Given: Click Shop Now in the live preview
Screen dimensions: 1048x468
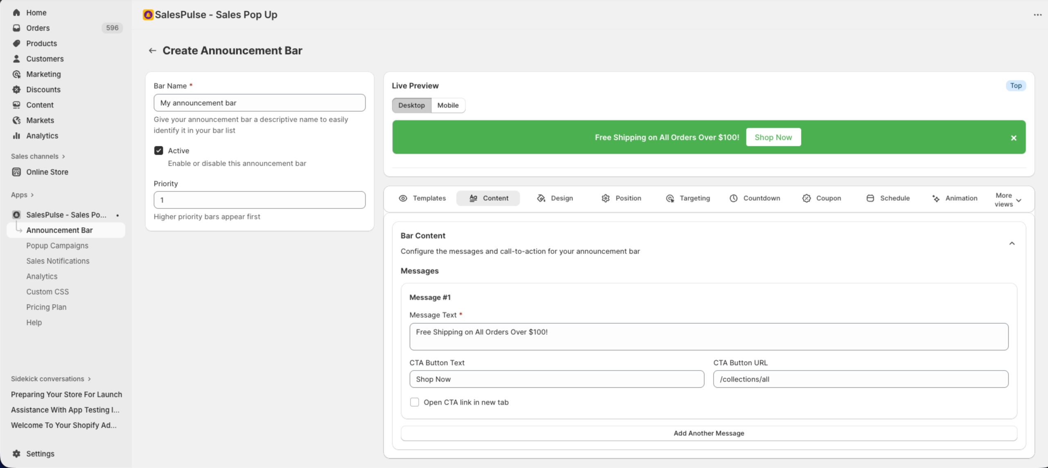Looking at the screenshot, I should [x=773, y=137].
